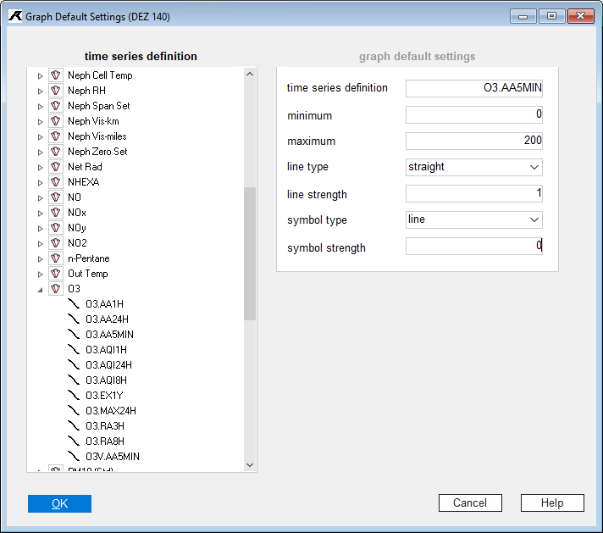Image resolution: width=603 pixels, height=533 pixels.
Task: Click the tree scrollbar up arrow
Action: point(250,74)
